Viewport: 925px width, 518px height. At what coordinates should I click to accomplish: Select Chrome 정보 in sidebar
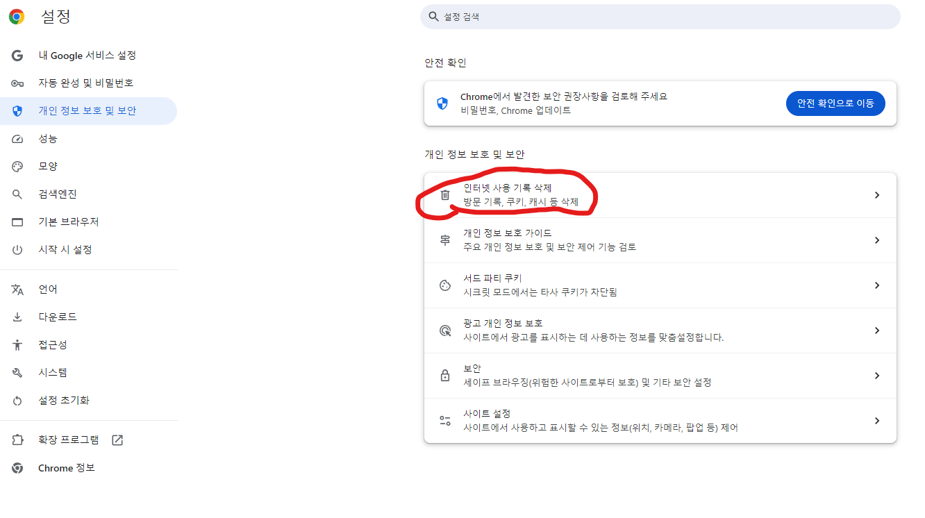click(x=88, y=468)
